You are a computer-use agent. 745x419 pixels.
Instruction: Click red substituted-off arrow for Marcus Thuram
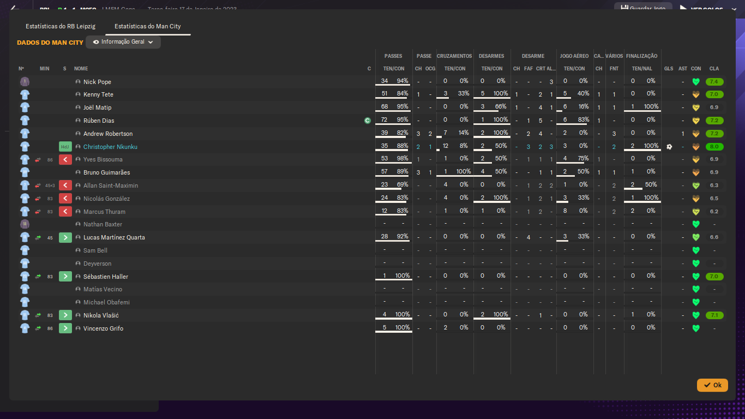point(65,212)
